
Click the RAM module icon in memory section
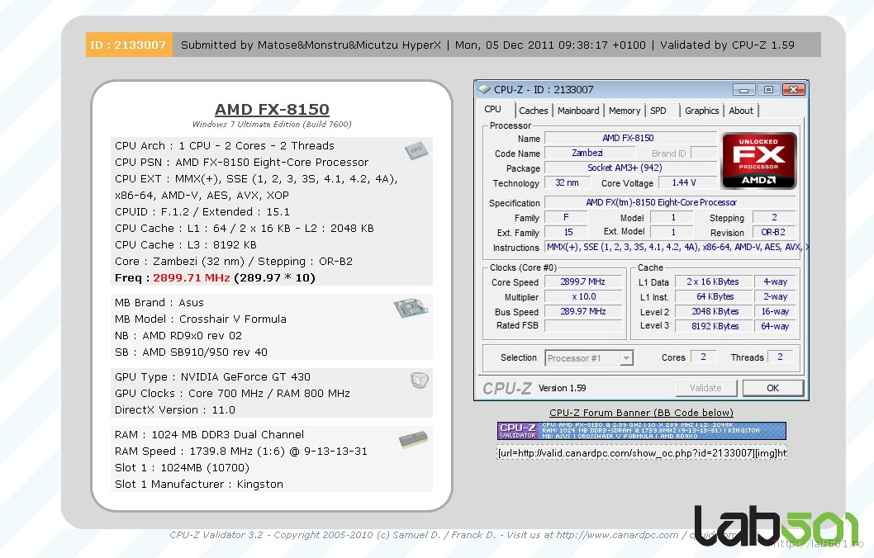pyautogui.click(x=413, y=439)
